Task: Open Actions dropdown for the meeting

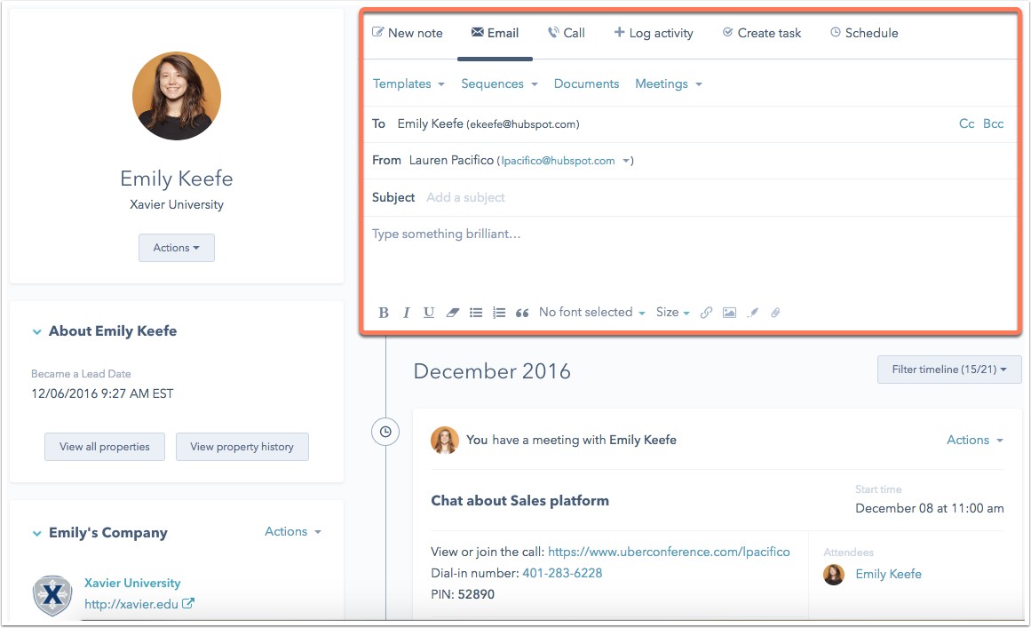Action: (975, 440)
